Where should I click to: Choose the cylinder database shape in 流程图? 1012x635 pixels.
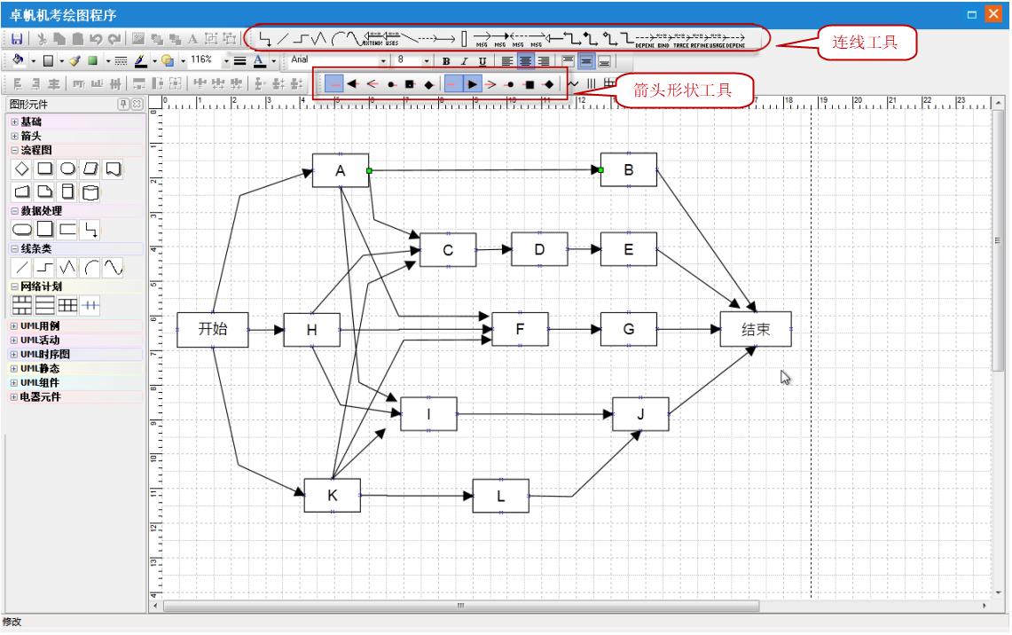pos(90,192)
